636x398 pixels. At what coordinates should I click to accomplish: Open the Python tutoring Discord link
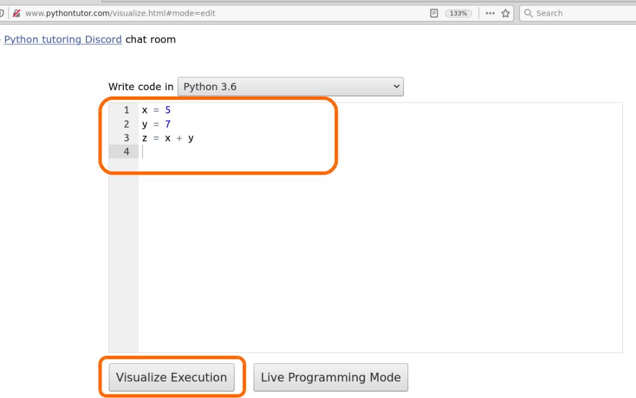[x=62, y=40]
